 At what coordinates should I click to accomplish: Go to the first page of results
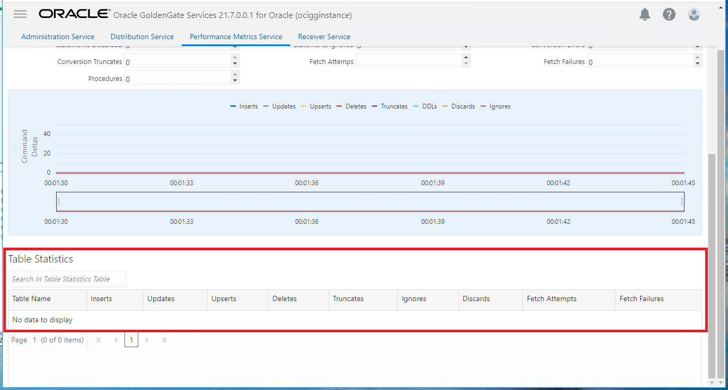[99, 340]
